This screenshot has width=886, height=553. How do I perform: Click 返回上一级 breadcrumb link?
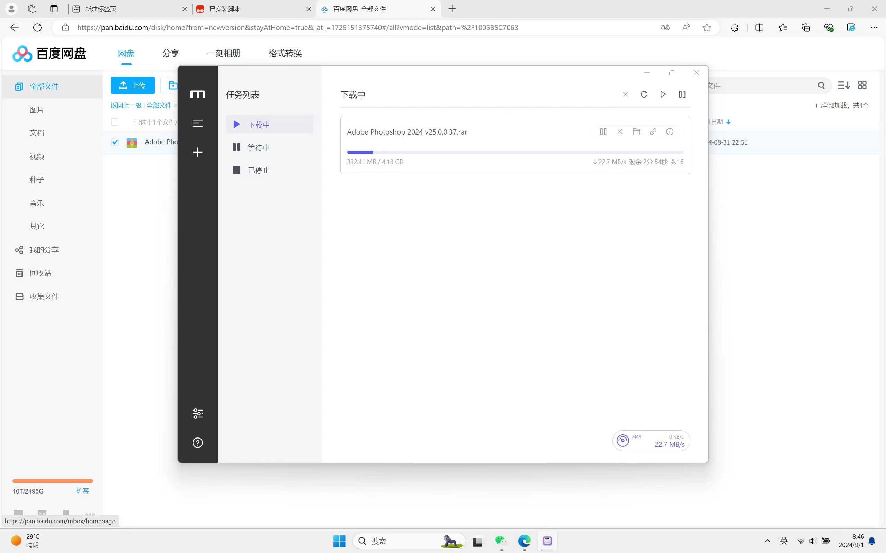click(126, 105)
